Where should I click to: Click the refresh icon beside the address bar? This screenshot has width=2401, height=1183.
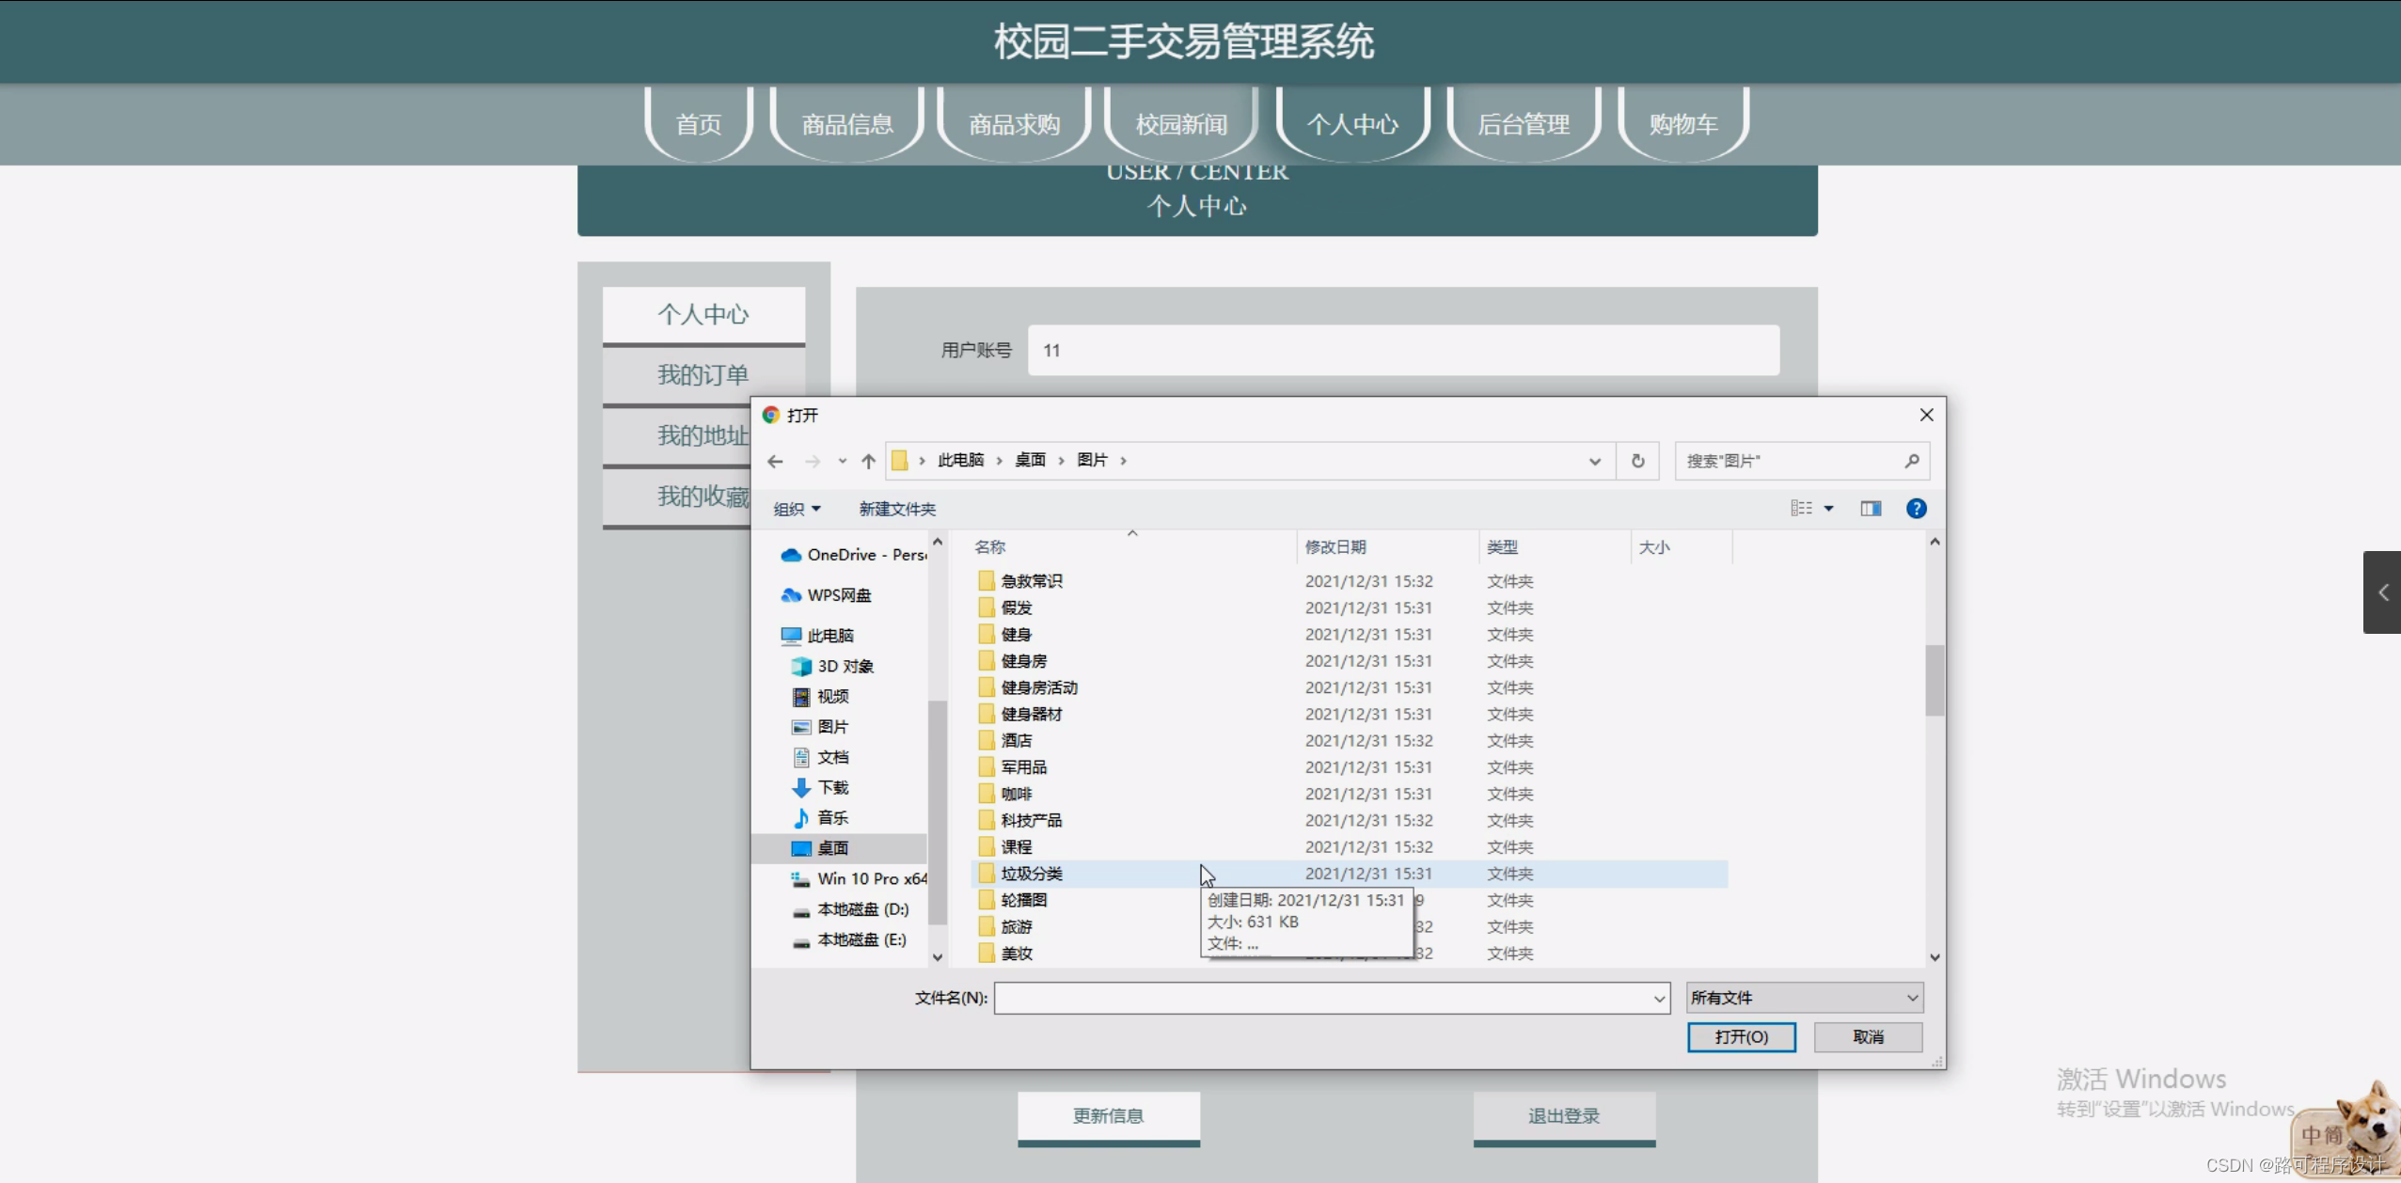[x=1636, y=461]
